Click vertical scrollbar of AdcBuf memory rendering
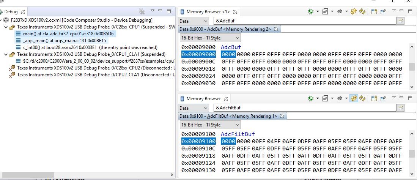417x180 pixels. coord(412,66)
